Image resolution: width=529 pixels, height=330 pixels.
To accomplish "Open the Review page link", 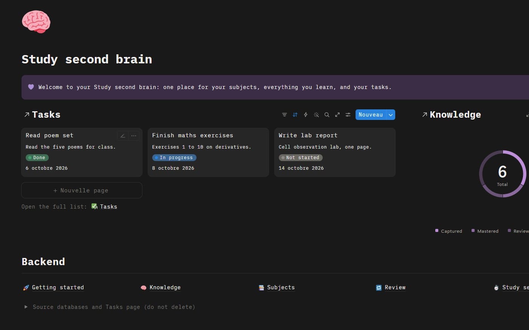I will (x=395, y=287).
